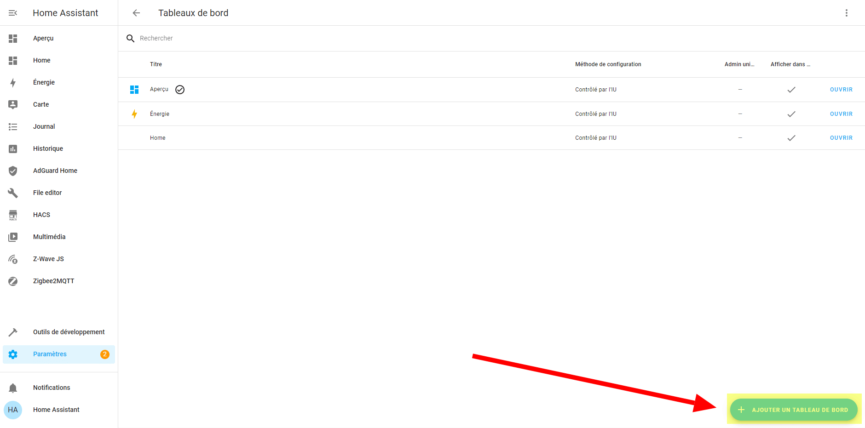Open Notifications bell icon
The image size is (865, 428).
13,388
